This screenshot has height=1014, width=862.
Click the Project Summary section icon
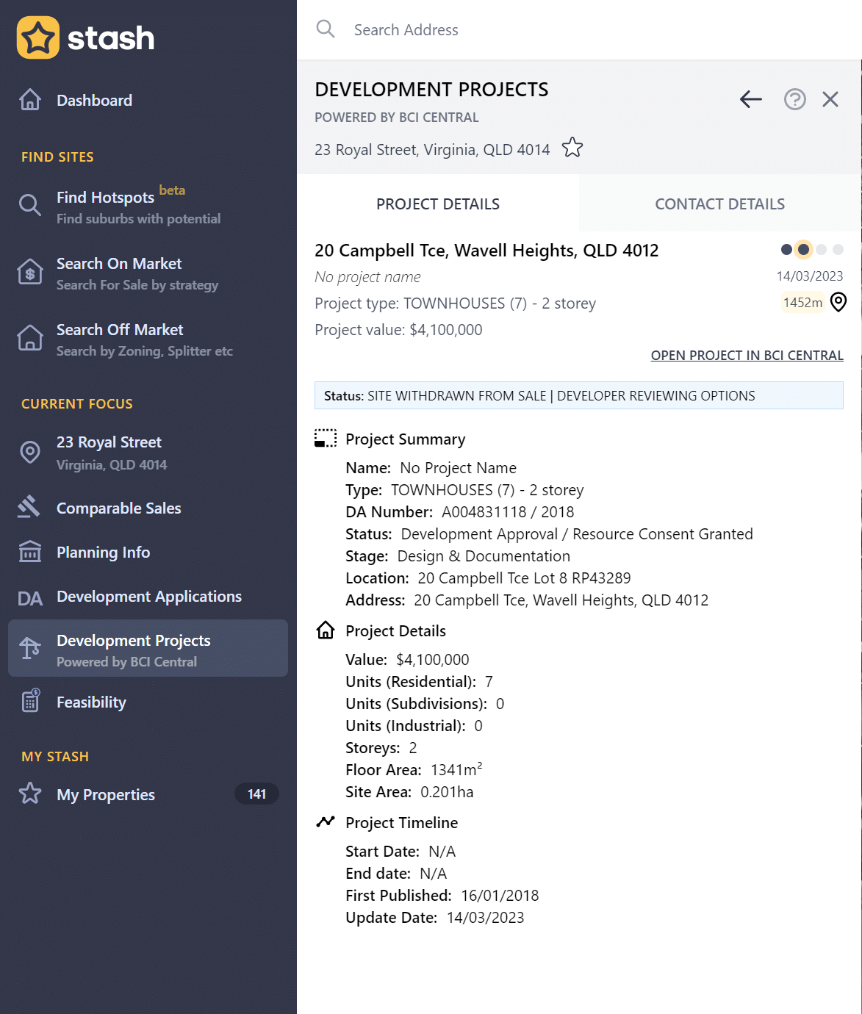[x=326, y=439]
